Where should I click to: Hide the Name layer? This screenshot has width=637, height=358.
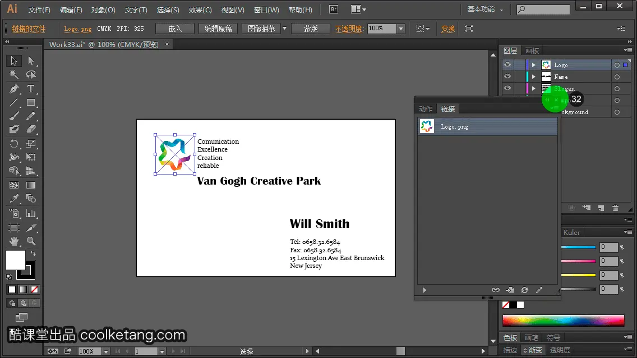pos(507,76)
